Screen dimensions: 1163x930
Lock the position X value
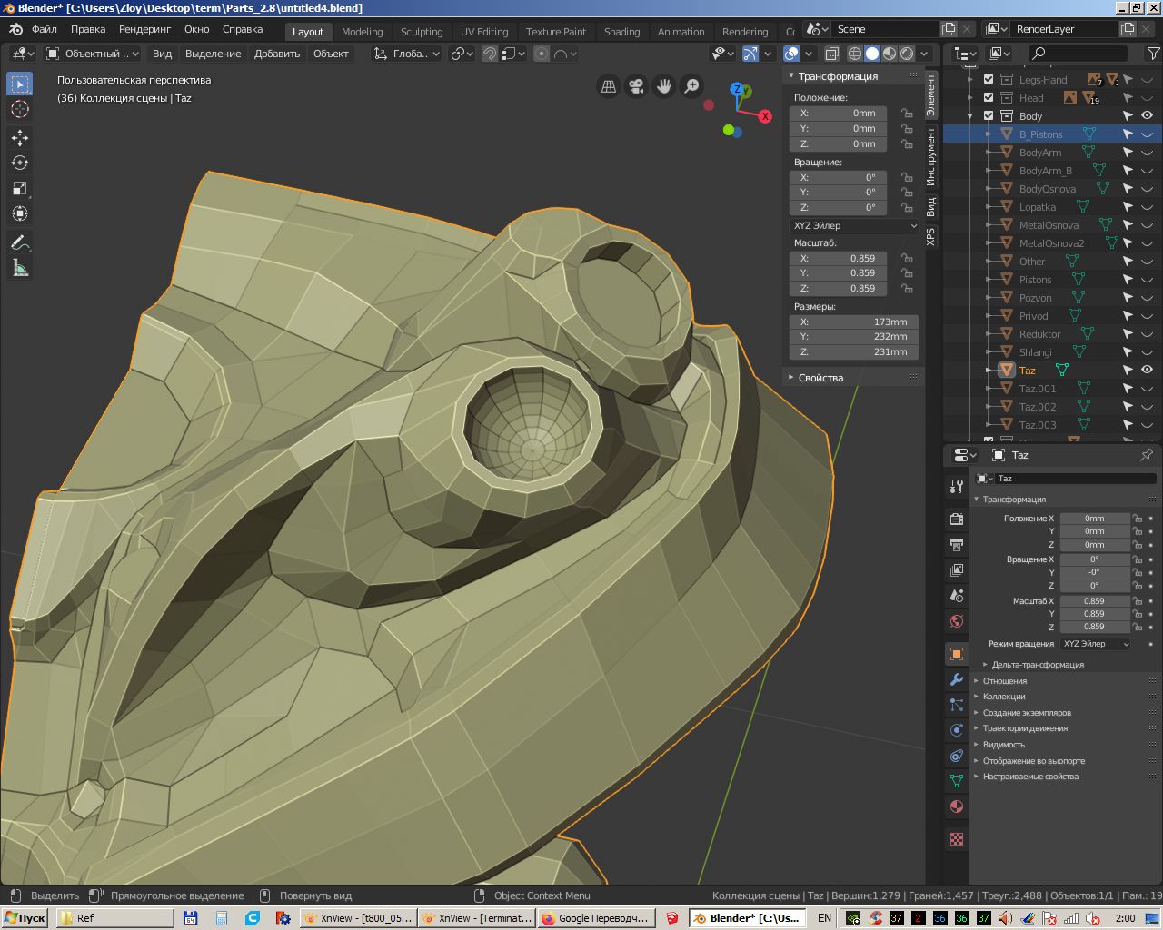click(907, 114)
